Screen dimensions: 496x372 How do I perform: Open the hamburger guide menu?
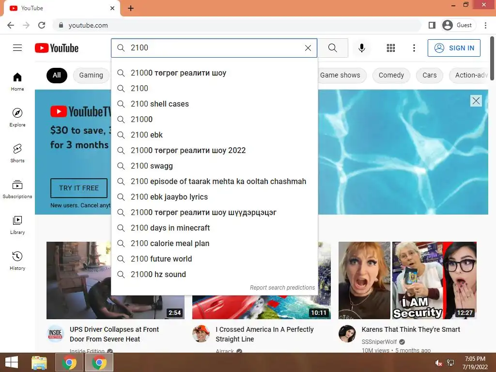[x=17, y=48]
